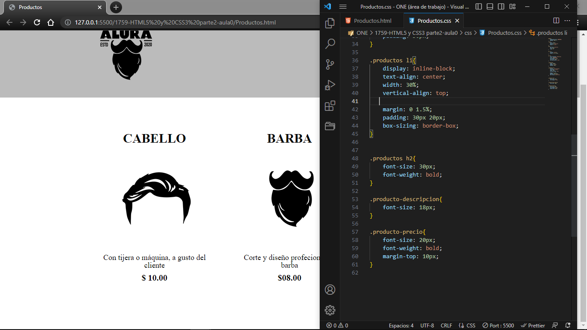The width and height of the screenshot is (587, 330).
Task: Open the Manage gear settings menu
Action: tap(330, 310)
